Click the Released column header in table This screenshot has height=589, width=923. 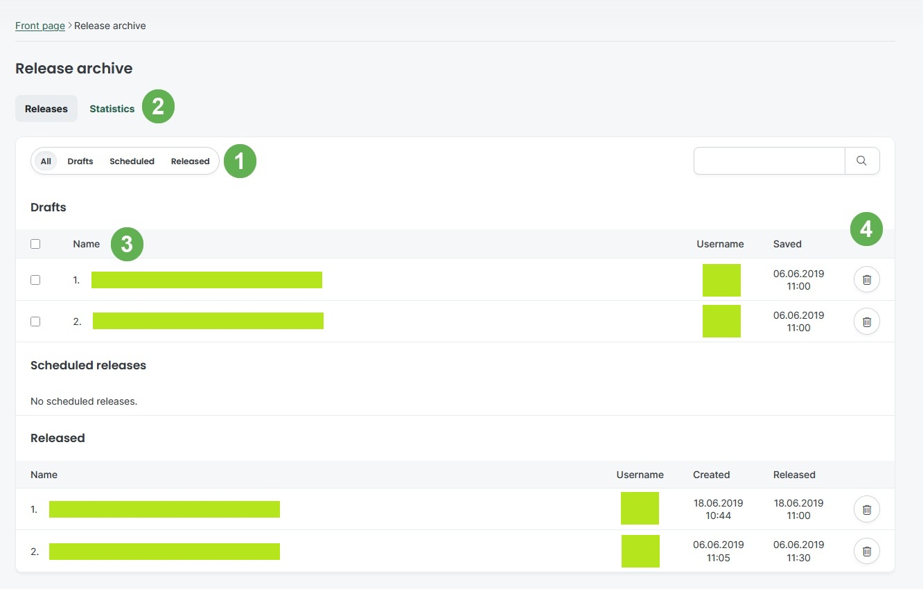(x=794, y=475)
